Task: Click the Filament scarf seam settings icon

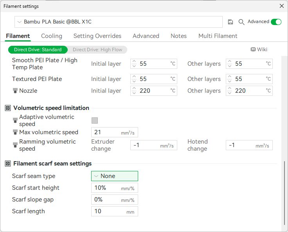Action: [x=8, y=164]
